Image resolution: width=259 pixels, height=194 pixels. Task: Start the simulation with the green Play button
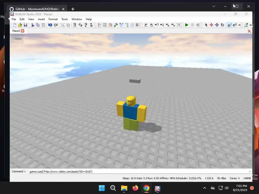click(x=187, y=25)
